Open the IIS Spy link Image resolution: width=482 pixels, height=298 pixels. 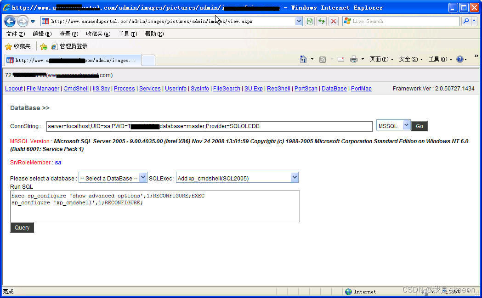tap(101, 89)
